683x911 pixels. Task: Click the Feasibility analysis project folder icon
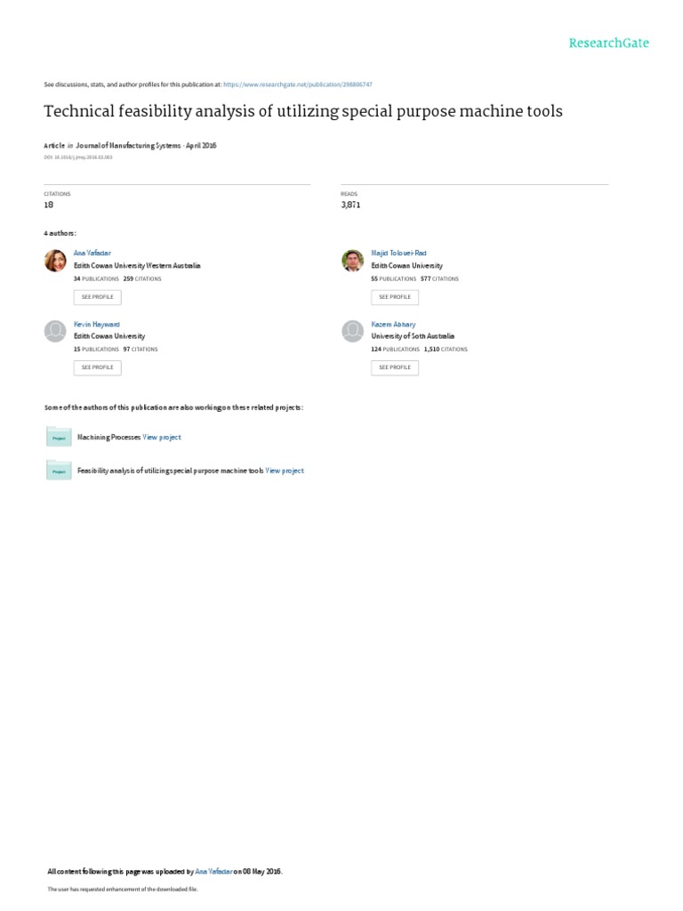point(59,470)
